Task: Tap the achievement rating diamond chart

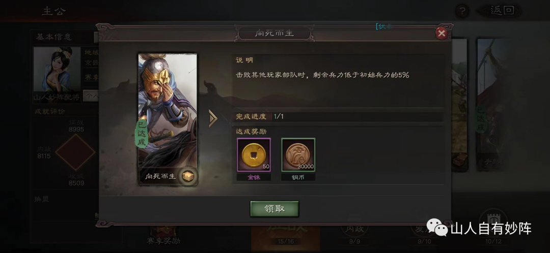Action: (x=75, y=152)
